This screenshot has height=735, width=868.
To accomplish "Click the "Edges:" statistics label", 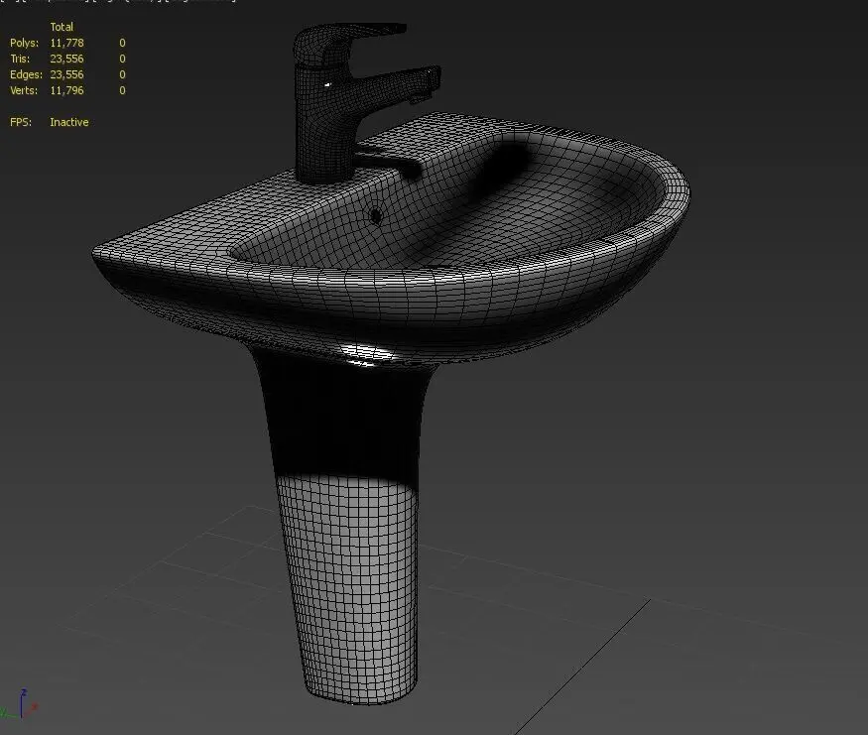I will 26,74.
